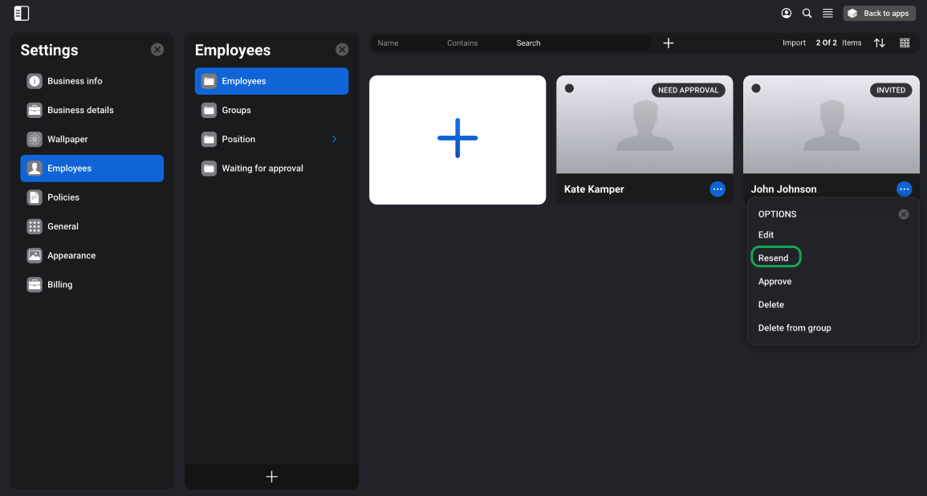Image resolution: width=927 pixels, height=496 pixels.
Task: Click the NEED APPROVAL status badge
Action: [688, 90]
